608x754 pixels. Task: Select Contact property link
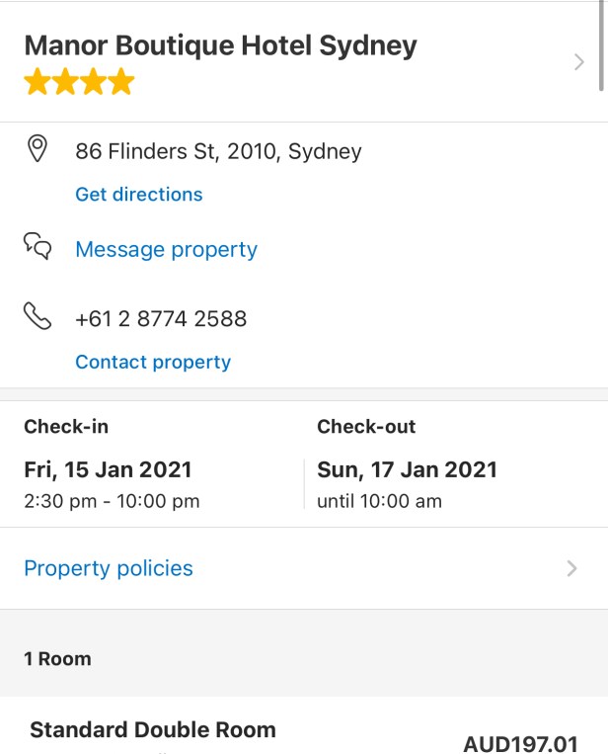pos(153,363)
